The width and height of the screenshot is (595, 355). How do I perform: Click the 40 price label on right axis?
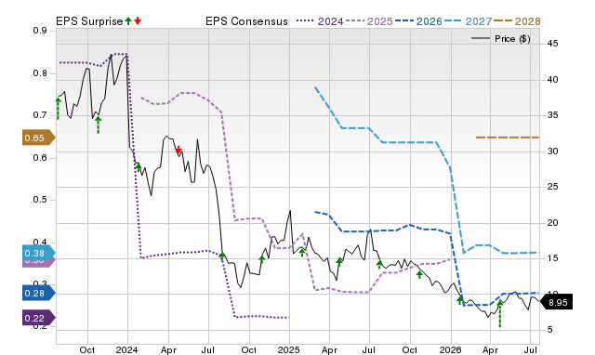553,80
